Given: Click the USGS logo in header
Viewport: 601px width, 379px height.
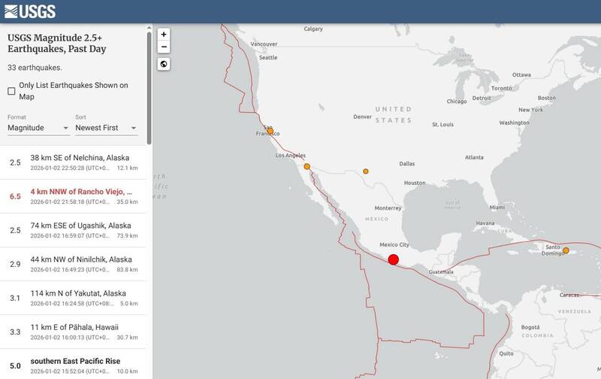Looking at the screenshot, I should [x=27, y=11].
